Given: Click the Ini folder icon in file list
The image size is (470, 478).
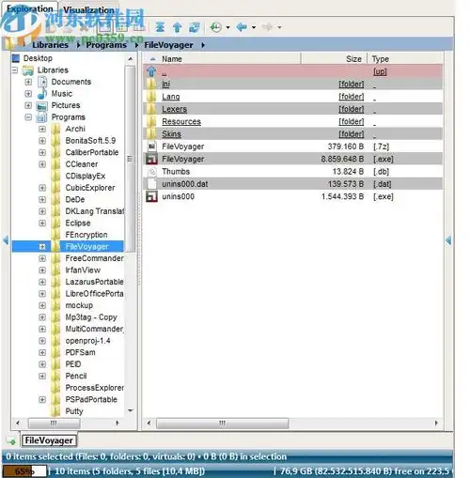Looking at the screenshot, I should click(x=151, y=84).
